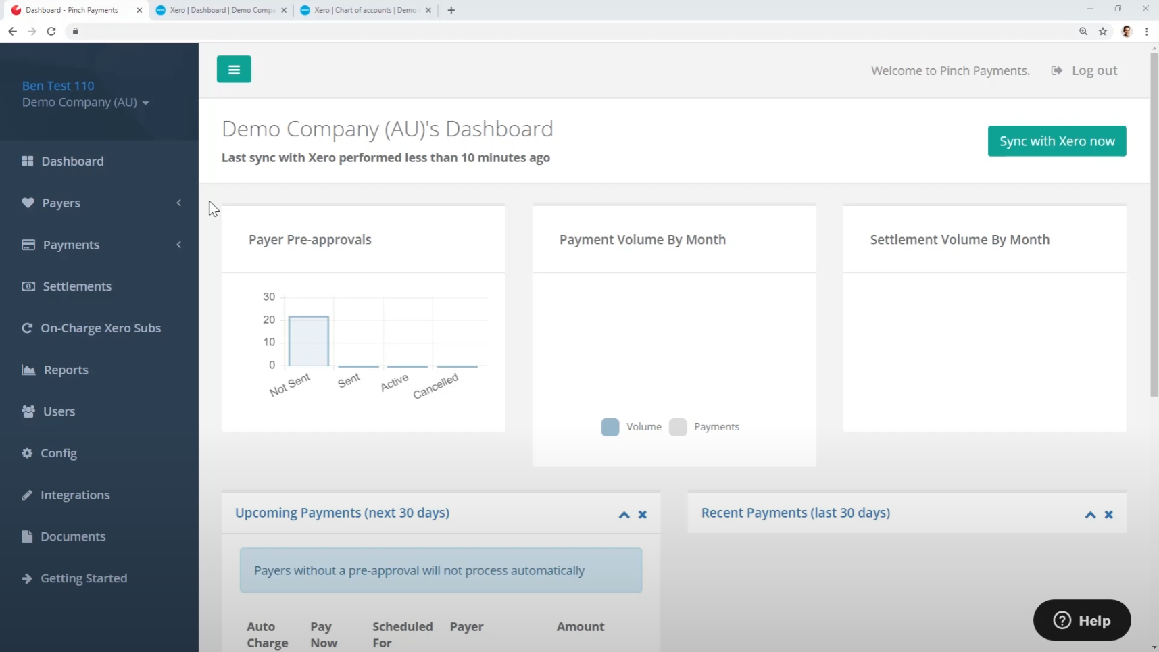1159x652 pixels.
Task: Open the Reports menu item
Action: click(x=99, y=370)
